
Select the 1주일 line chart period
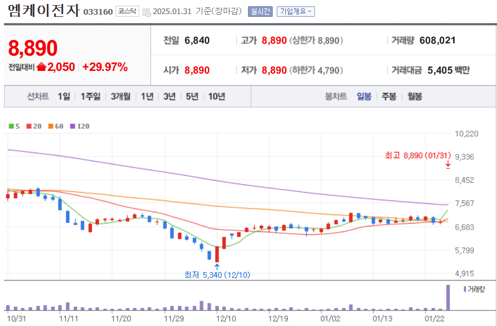point(90,96)
